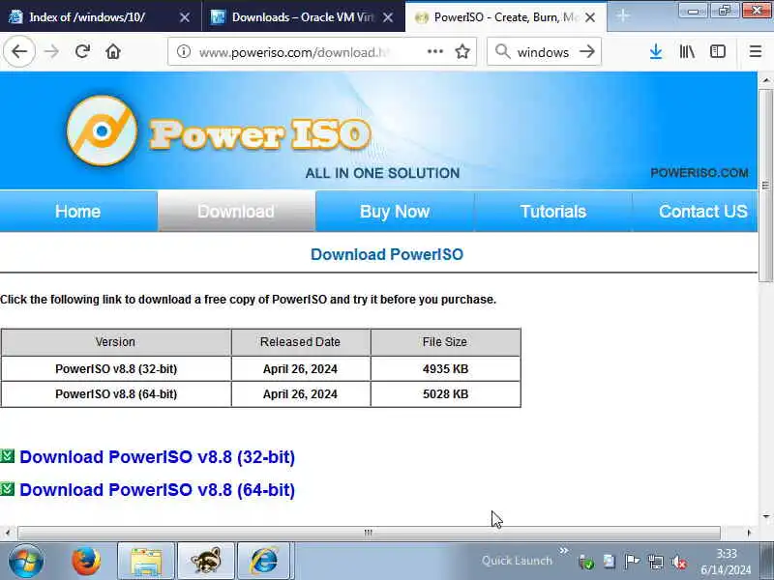Screen dimensions: 774x580
Task: Go to the Home nav item
Action: [78, 211]
